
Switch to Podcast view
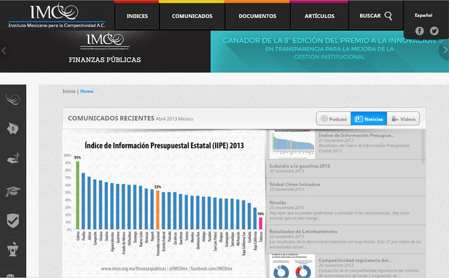pyautogui.click(x=333, y=119)
